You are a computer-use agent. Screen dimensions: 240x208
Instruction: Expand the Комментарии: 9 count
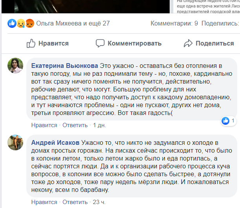pyautogui.click(x=174, y=24)
